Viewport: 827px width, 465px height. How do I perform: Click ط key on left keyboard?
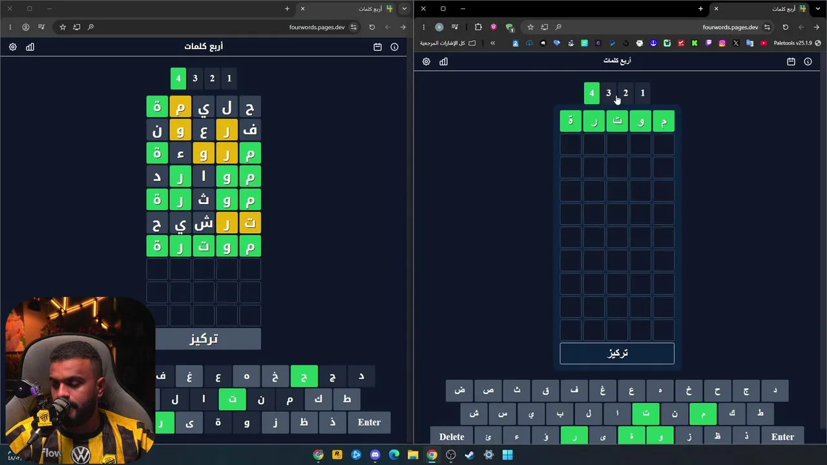click(x=347, y=399)
